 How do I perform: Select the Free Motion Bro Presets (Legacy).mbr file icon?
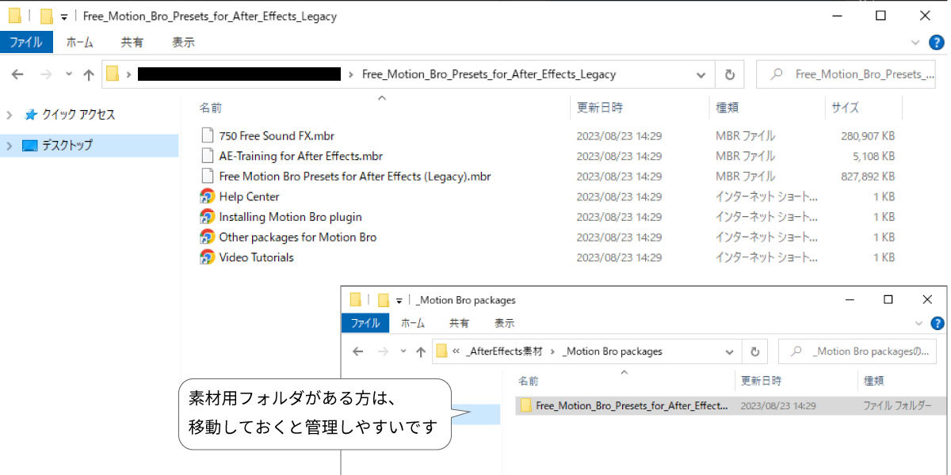[x=207, y=177]
